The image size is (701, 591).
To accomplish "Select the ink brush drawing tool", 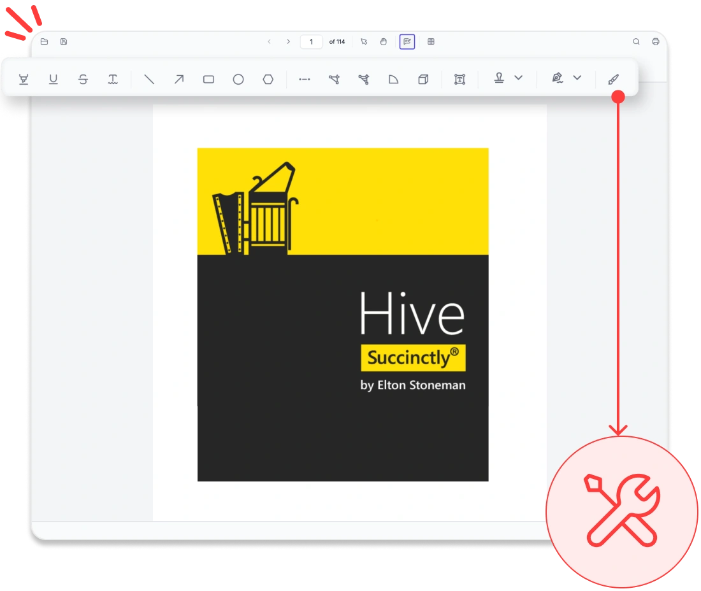I will coord(613,80).
